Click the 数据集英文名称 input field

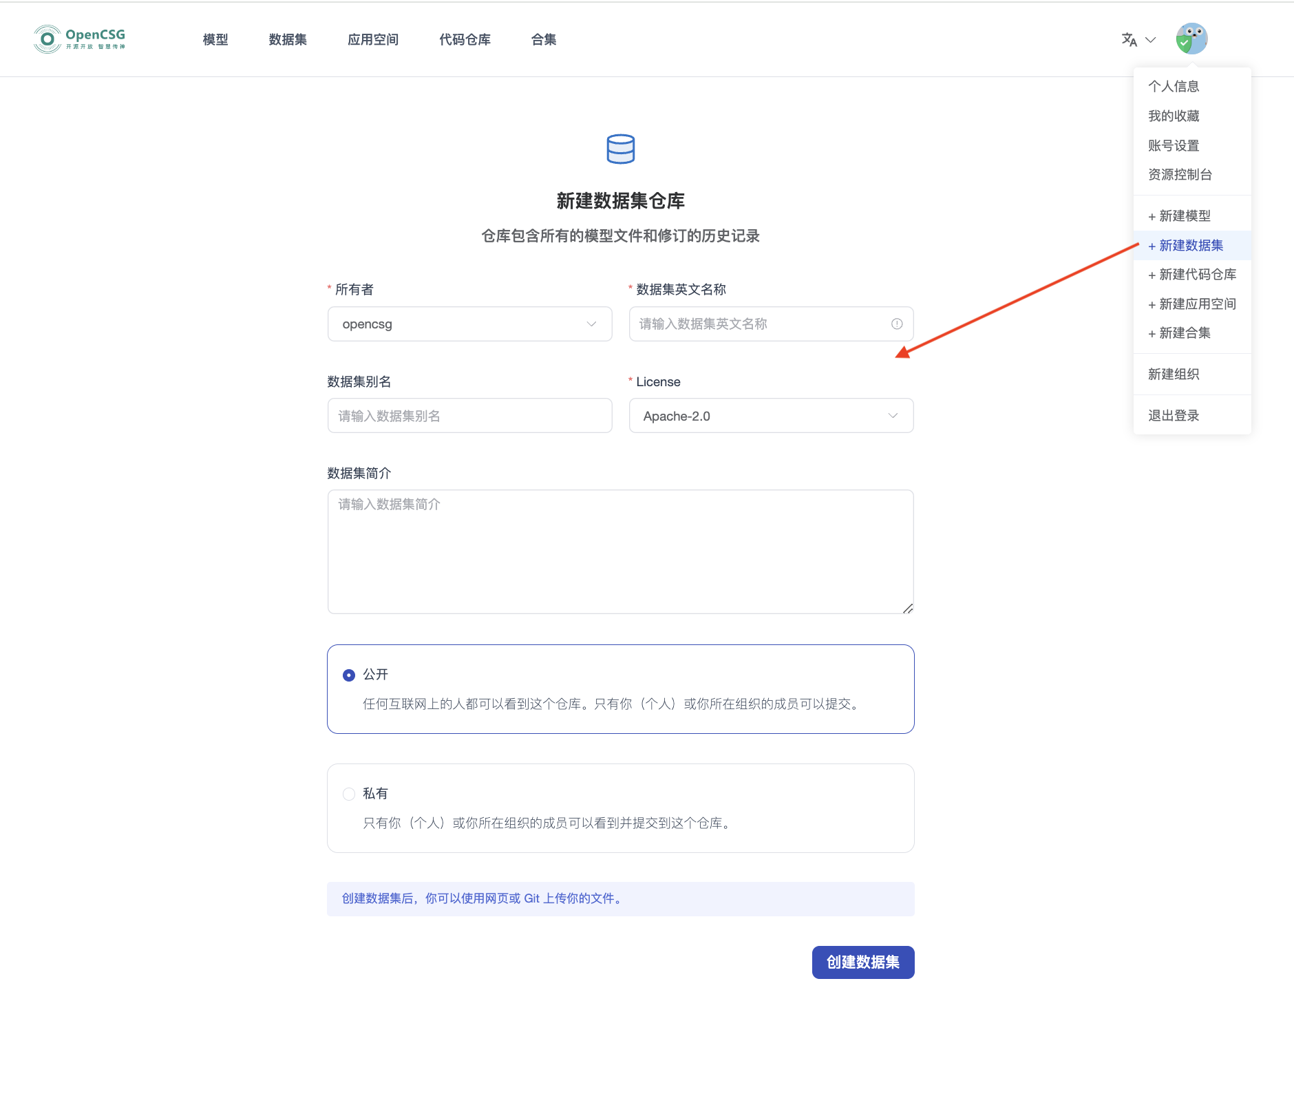(761, 324)
